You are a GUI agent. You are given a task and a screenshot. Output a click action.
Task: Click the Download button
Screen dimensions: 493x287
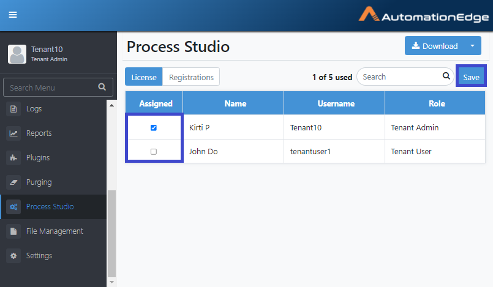click(435, 46)
